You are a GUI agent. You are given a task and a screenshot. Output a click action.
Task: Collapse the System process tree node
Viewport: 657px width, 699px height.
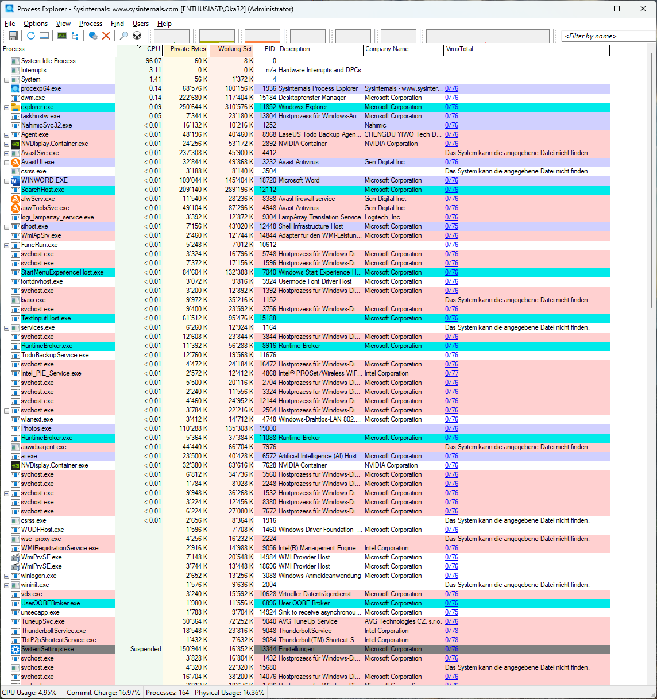click(x=6, y=80)
